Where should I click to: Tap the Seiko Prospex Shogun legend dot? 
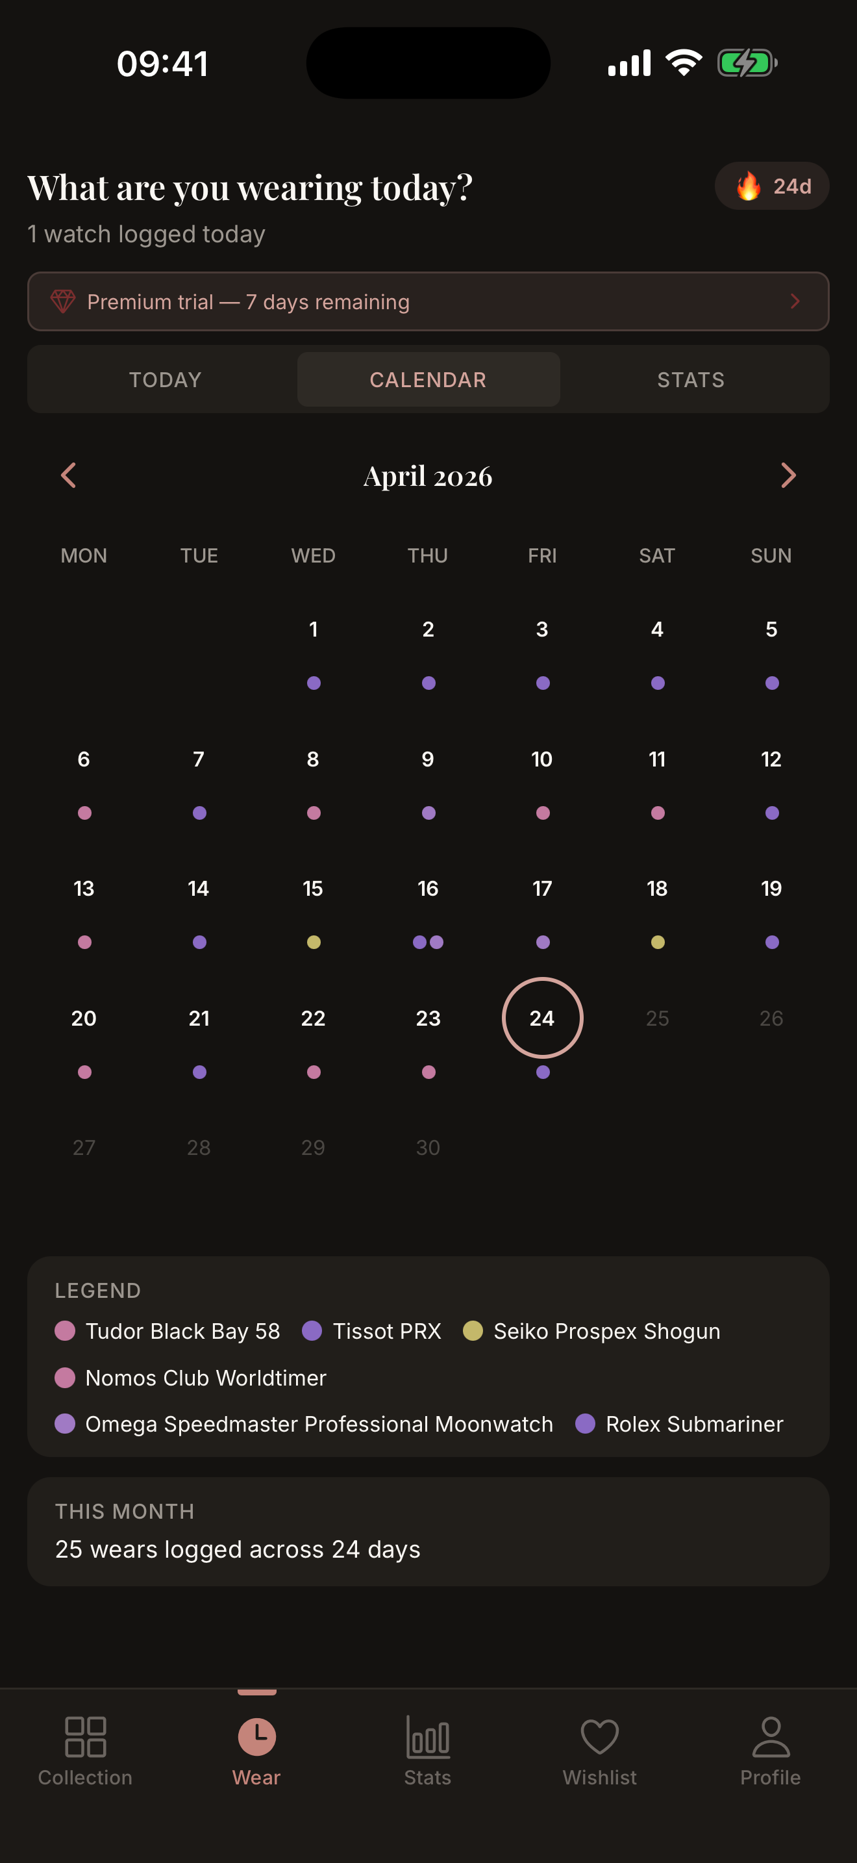point(473,1331)
